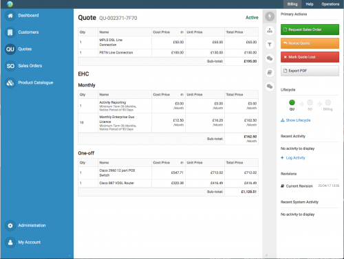Screen dimensions: 344x259
Task: Open Customers building icon
Action: [x=10, y=32]
